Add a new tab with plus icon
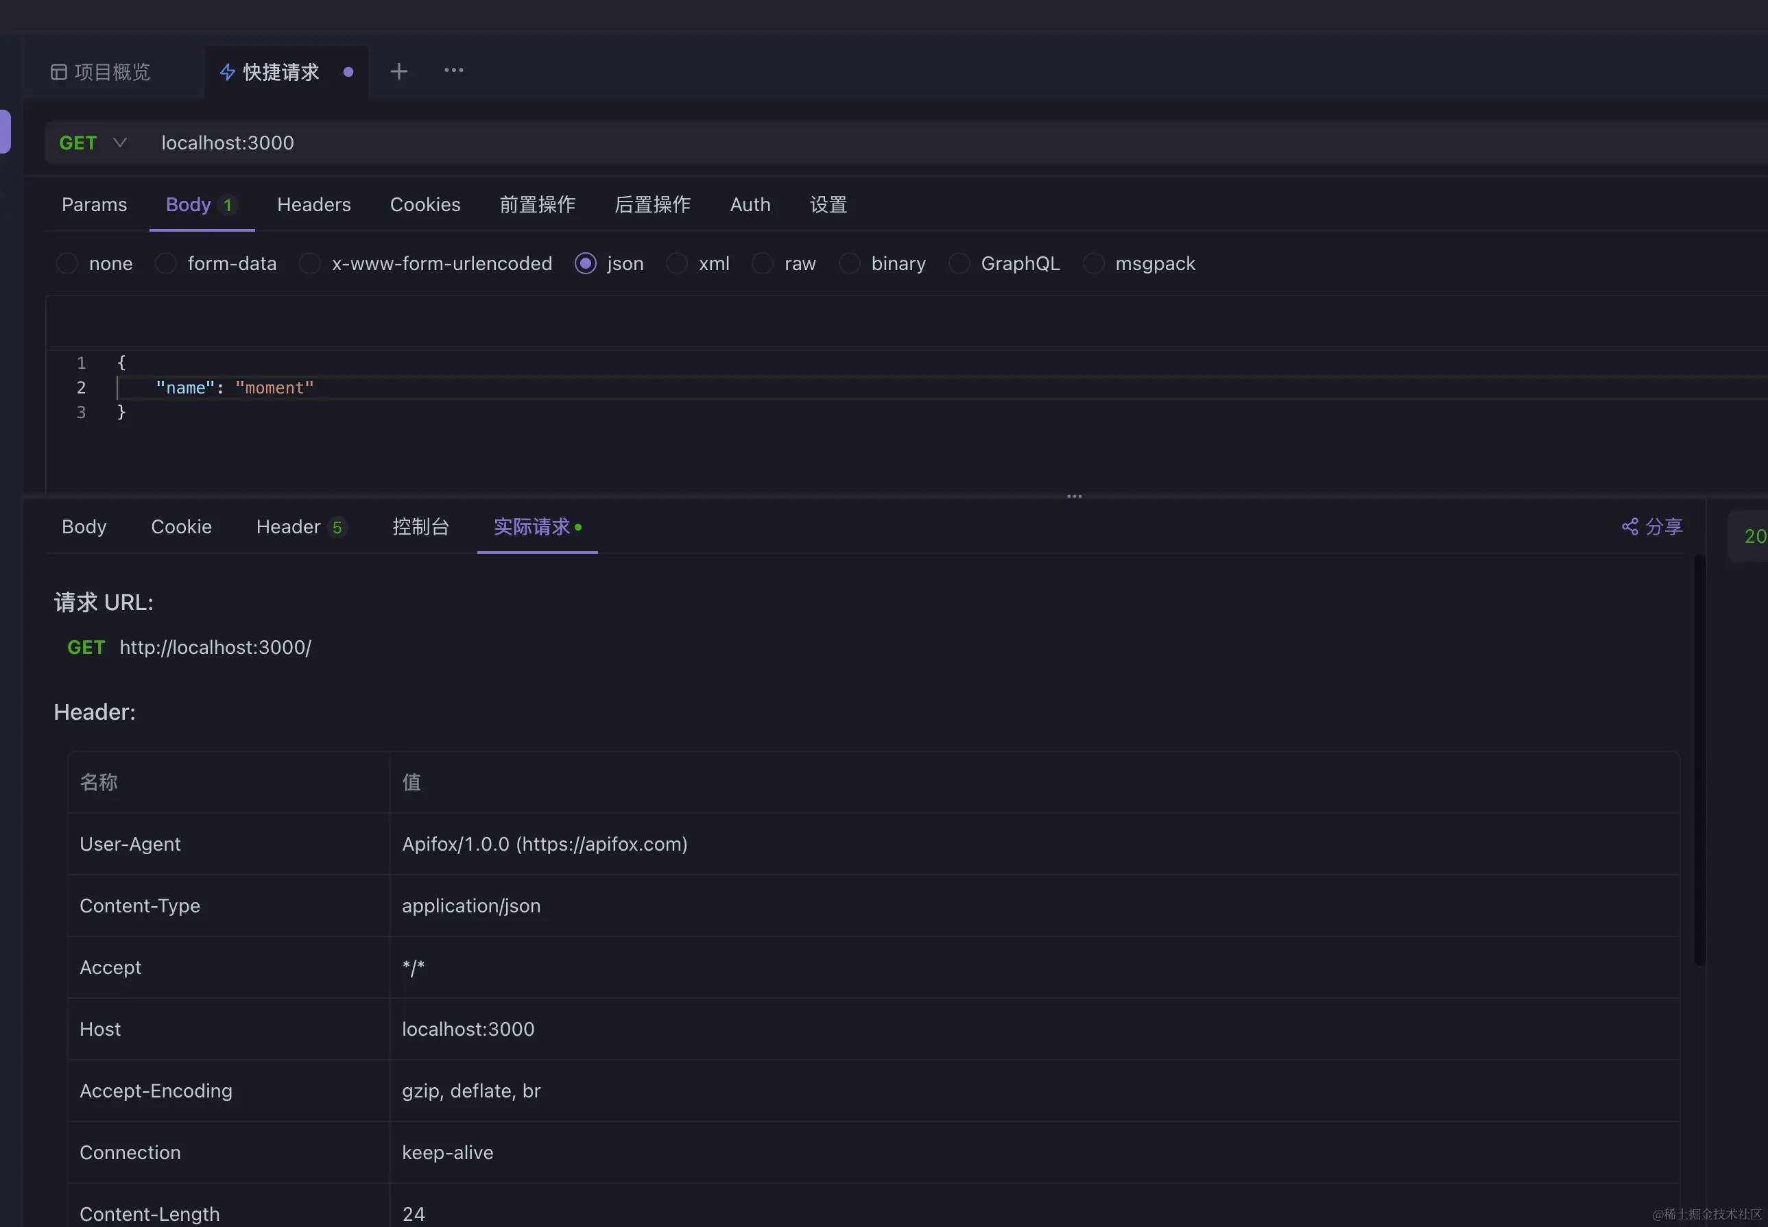Viewport: 1768px width, 1227px height. coord(398,71)
